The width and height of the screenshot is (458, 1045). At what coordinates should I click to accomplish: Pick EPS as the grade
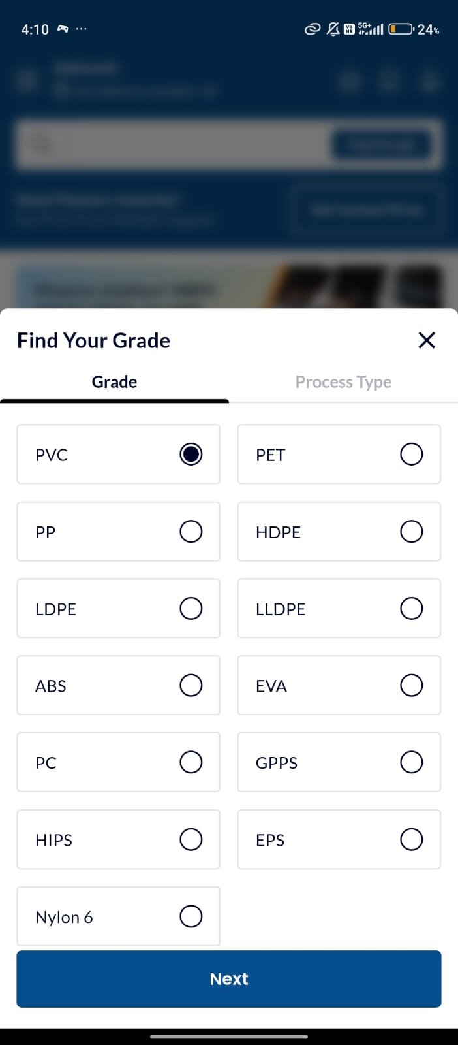[x=411, y=839]
